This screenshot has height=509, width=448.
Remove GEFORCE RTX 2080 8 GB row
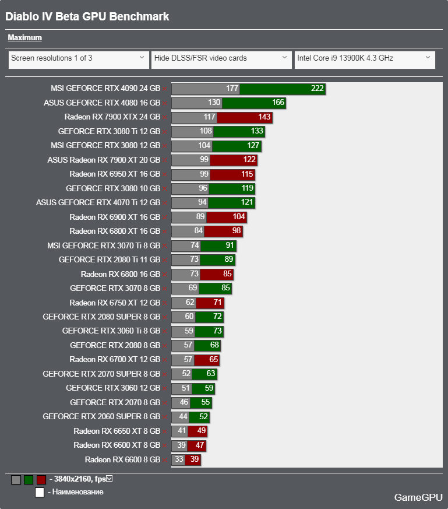[165, 346]
